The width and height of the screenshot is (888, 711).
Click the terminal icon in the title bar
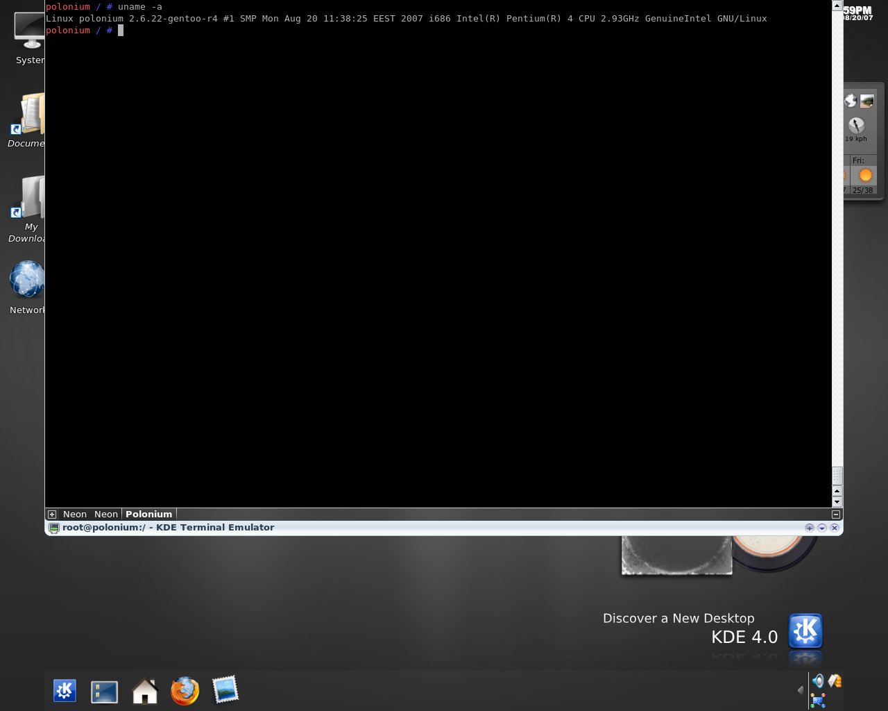(53, 528)
